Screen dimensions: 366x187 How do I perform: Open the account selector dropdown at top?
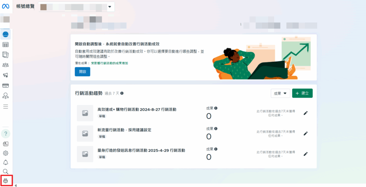pyautogui.click(x=76, y=7)
